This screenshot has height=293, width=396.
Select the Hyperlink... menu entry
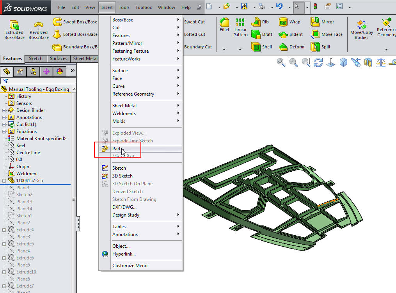[124, 254]
